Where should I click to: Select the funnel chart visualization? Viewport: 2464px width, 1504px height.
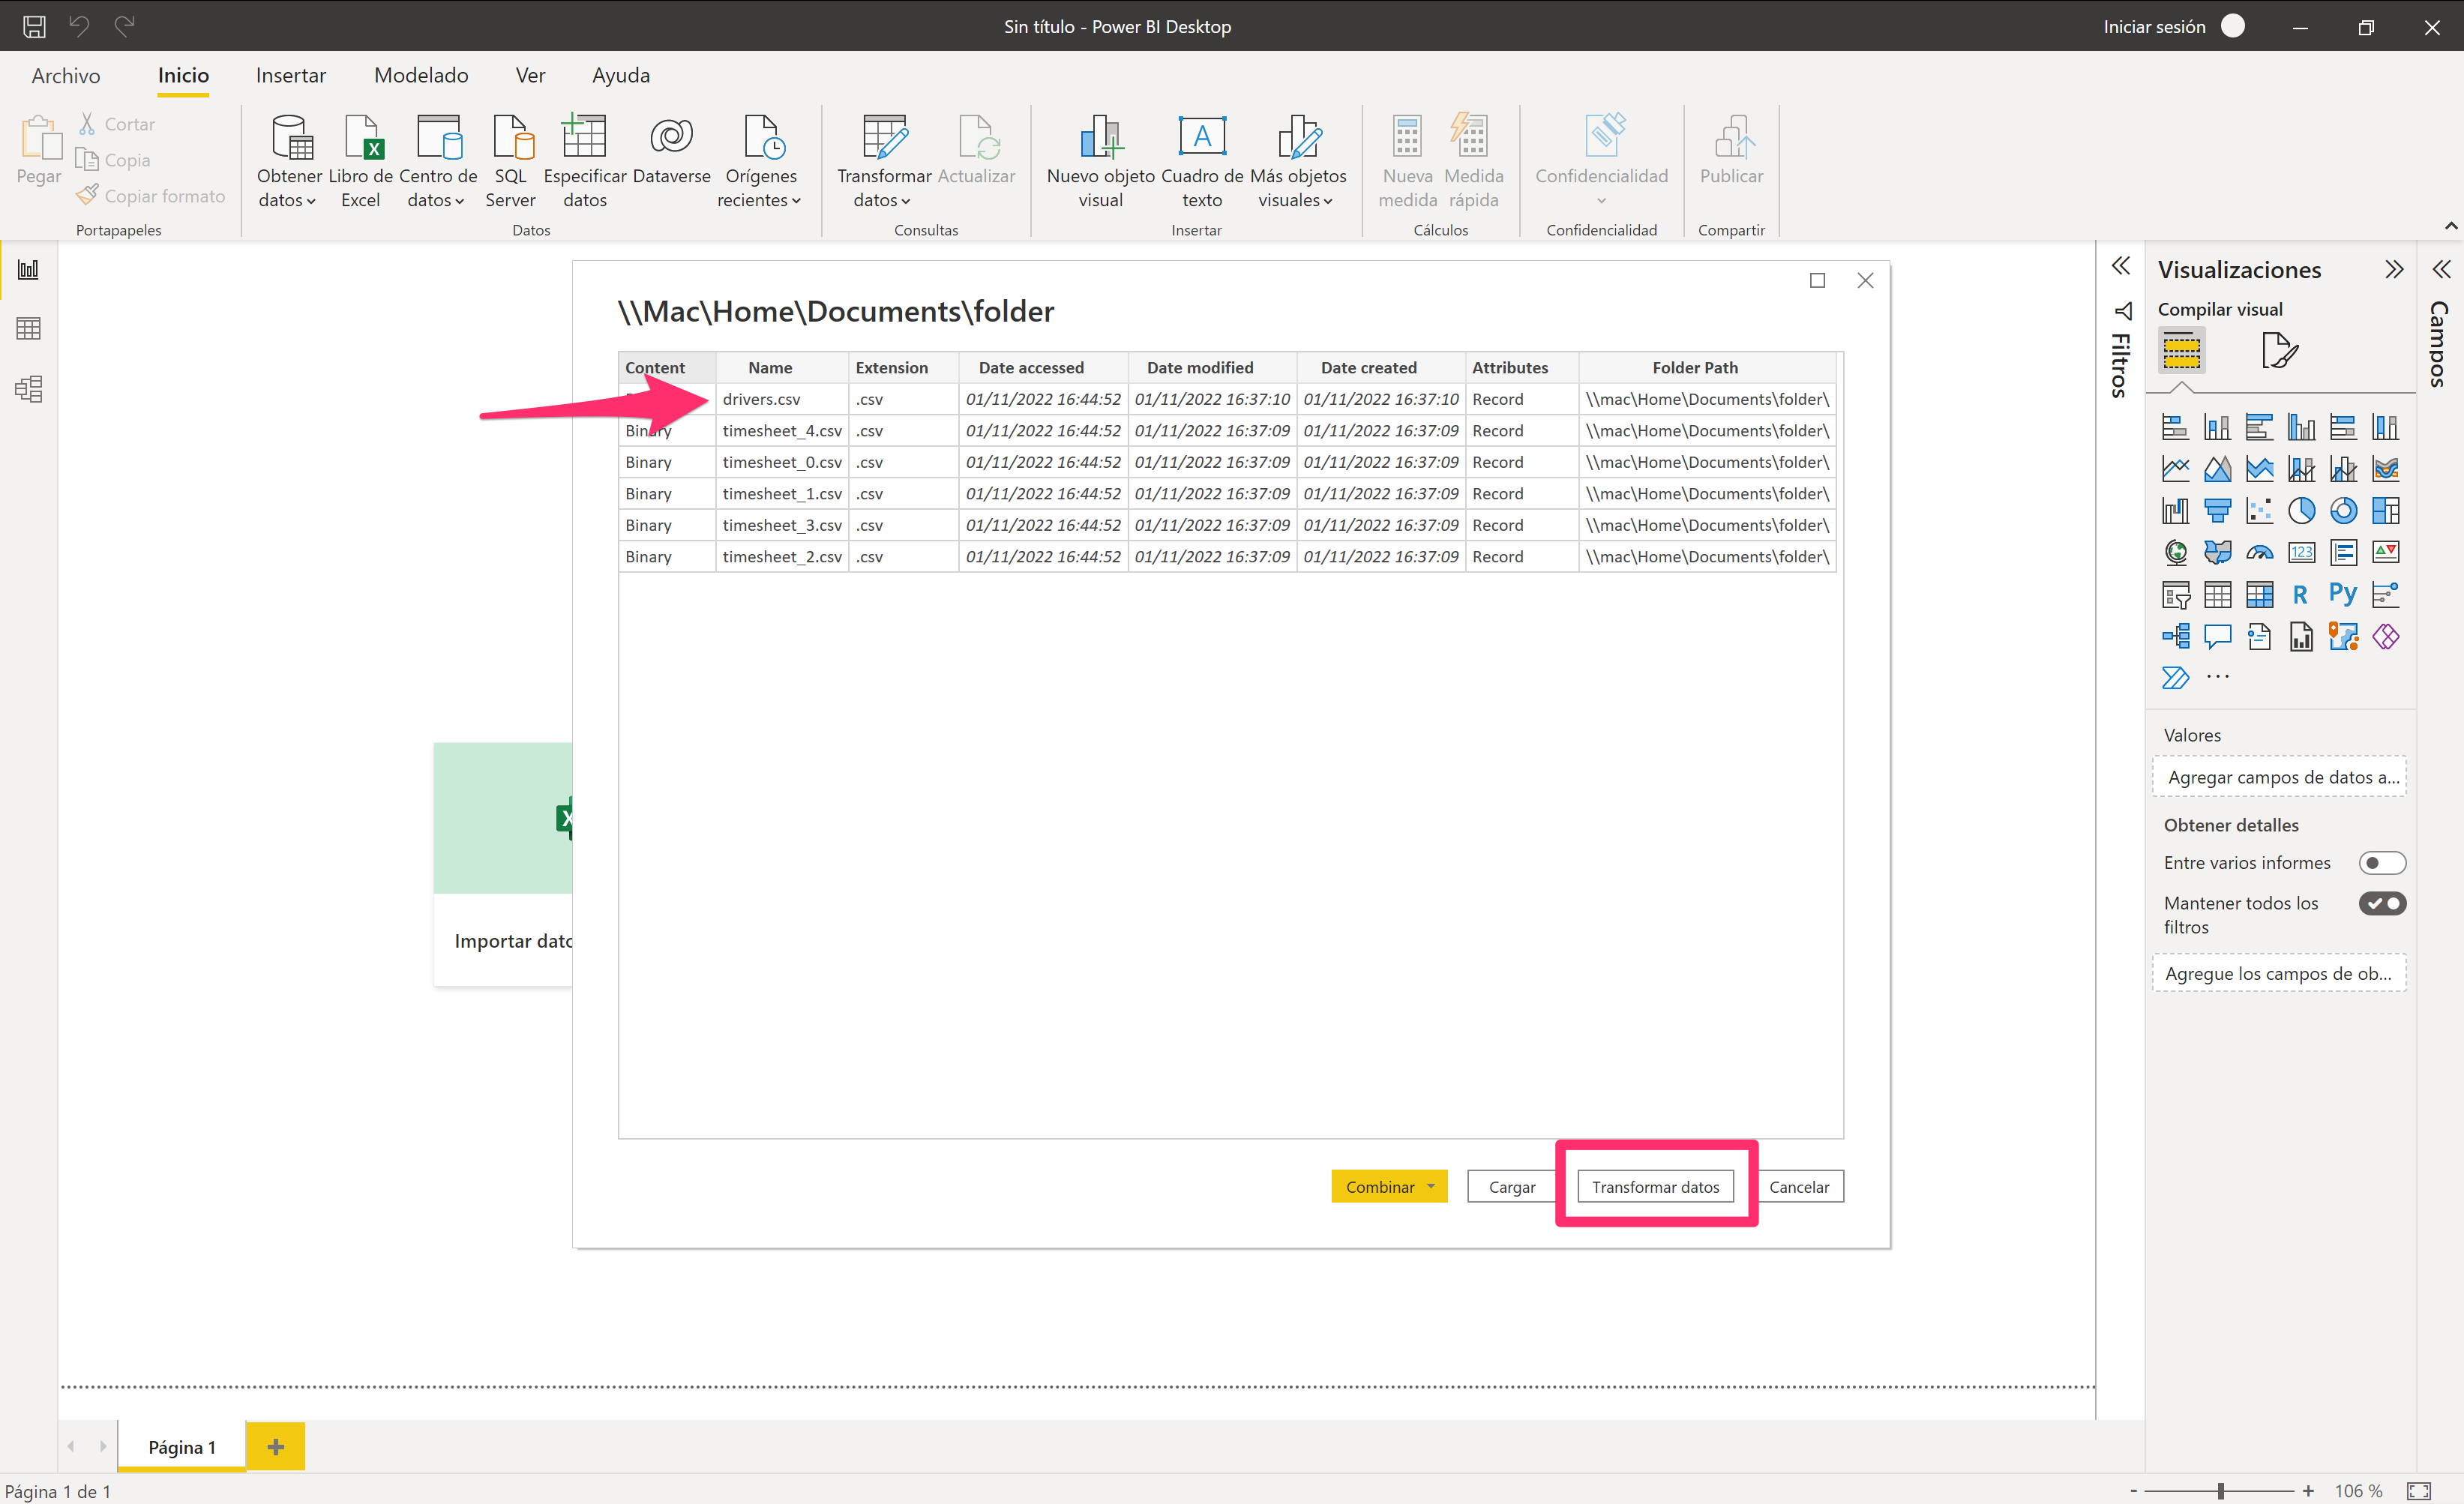(x=2217, y=511)
